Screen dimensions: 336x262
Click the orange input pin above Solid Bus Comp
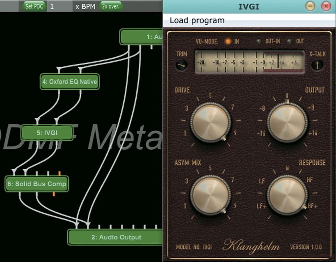pos(59,173)
